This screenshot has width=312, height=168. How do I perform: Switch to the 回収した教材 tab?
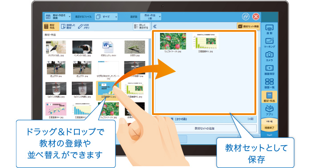pos(68,26)
